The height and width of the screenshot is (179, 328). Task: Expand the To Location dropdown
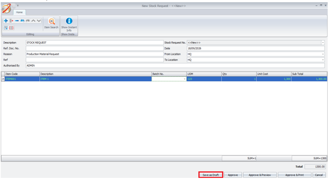point(323,60)
